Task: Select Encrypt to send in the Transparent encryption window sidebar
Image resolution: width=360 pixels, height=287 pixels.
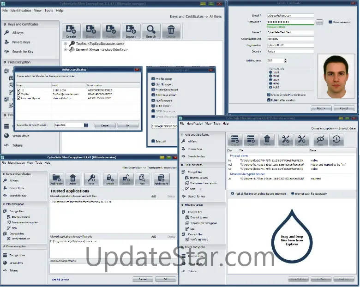Action: [20, 217]
